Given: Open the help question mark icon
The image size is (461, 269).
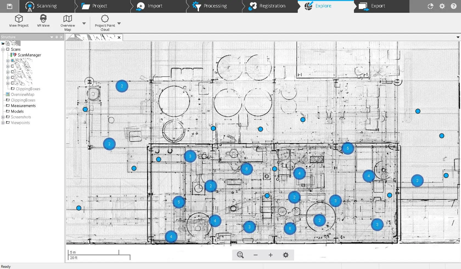Looking at the screenshot, I should [x=454, y=6].
